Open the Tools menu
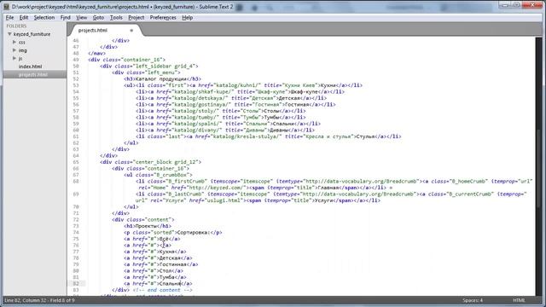Image resolution: width=546 pixels, height=307 pixels. coord(116,17)
